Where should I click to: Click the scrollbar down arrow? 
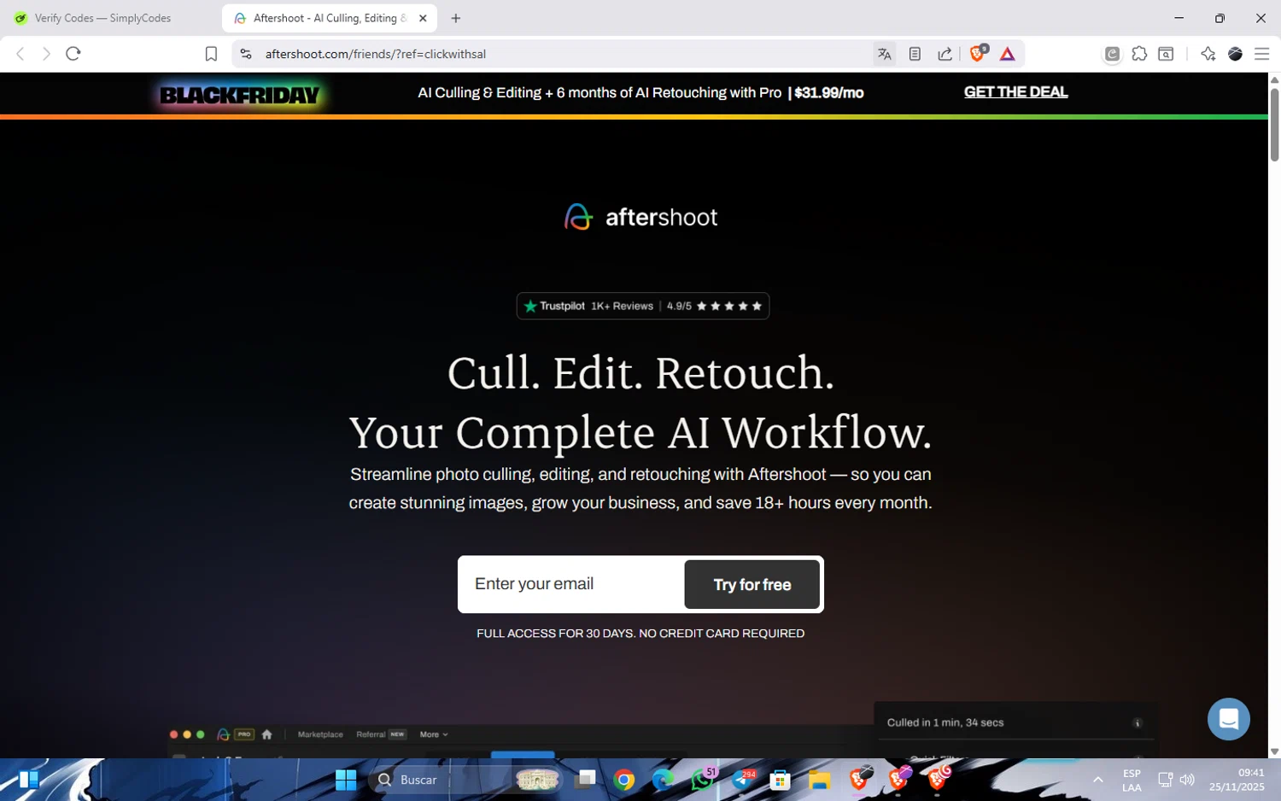(1274, 751)
